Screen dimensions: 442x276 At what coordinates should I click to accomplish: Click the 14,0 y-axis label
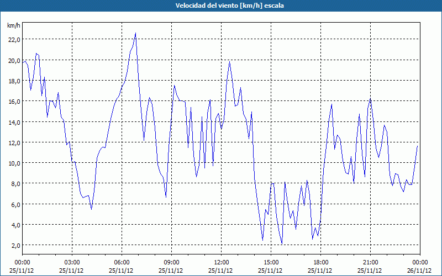(x=14, y=122)
